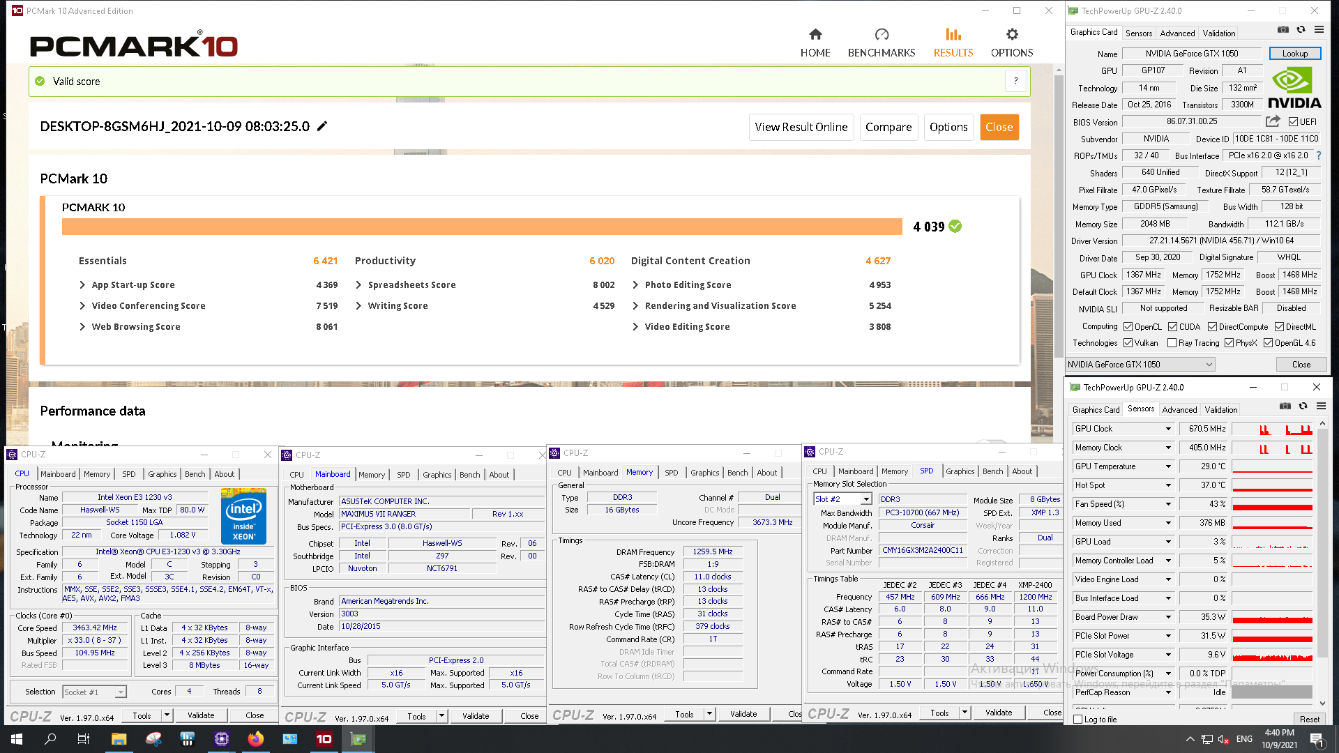Toggle the CUDA checkbox
Image resolution: width=1339 pixels, height=753 pixels.
click(1173, 326)
